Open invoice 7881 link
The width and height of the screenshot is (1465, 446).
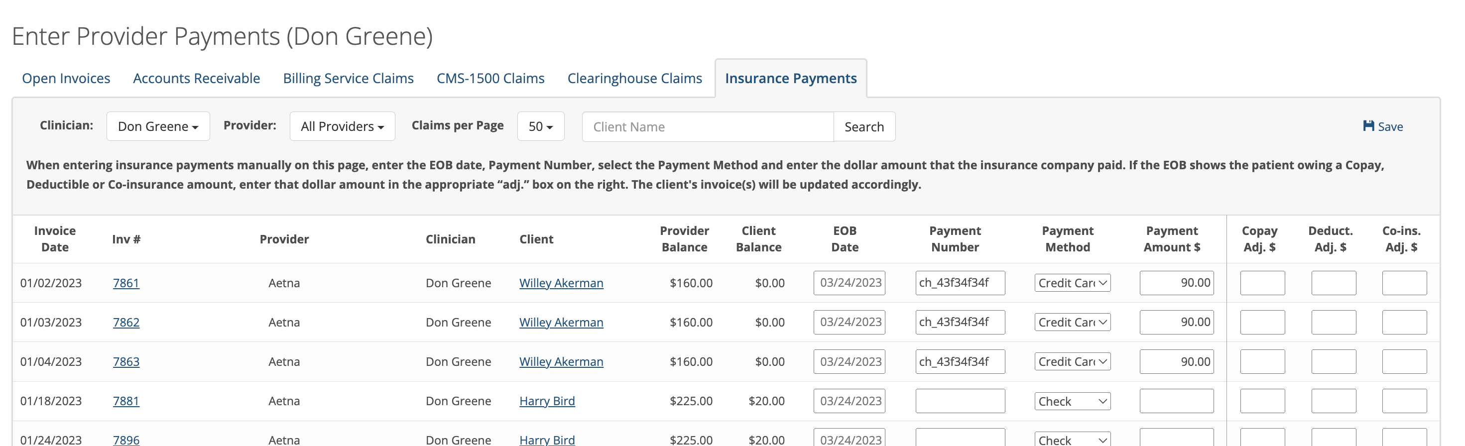click(126, 401)
